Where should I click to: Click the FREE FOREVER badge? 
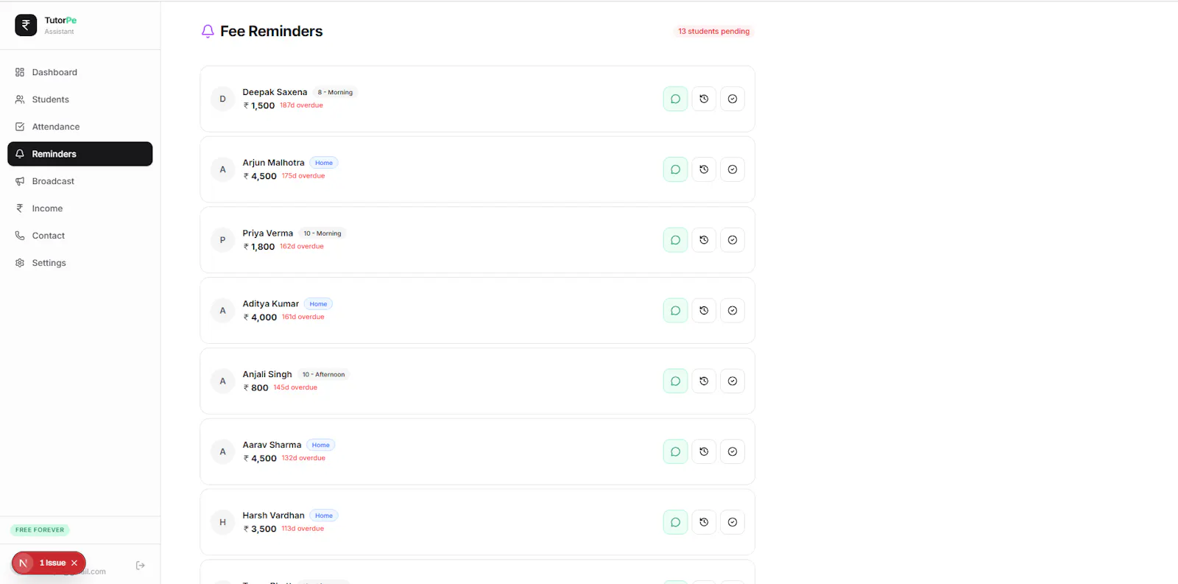40,530
